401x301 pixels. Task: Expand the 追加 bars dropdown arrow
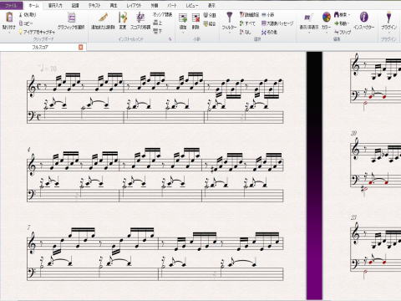tap(183, 33)
